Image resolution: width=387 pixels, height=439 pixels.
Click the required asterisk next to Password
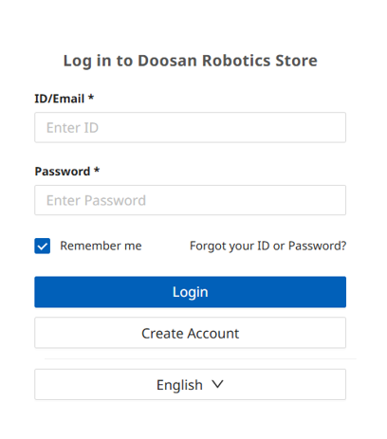point(97,170)
